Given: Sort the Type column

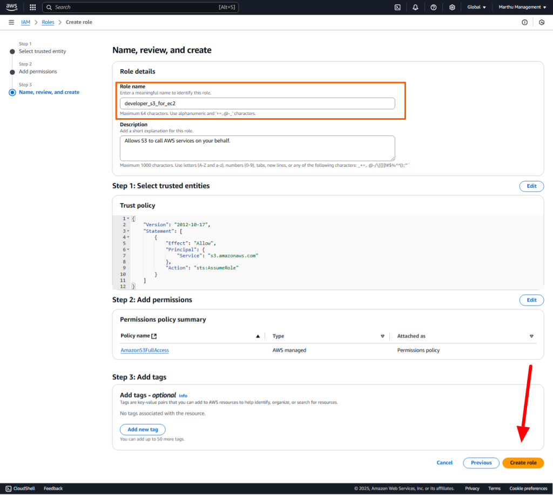Looking at the screenshot, I should [x=382, y=336].
